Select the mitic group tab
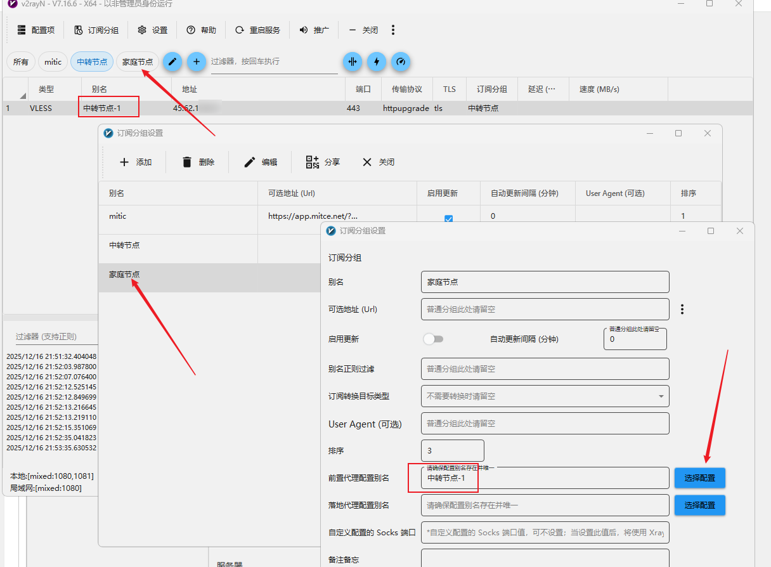 (53, 62)
